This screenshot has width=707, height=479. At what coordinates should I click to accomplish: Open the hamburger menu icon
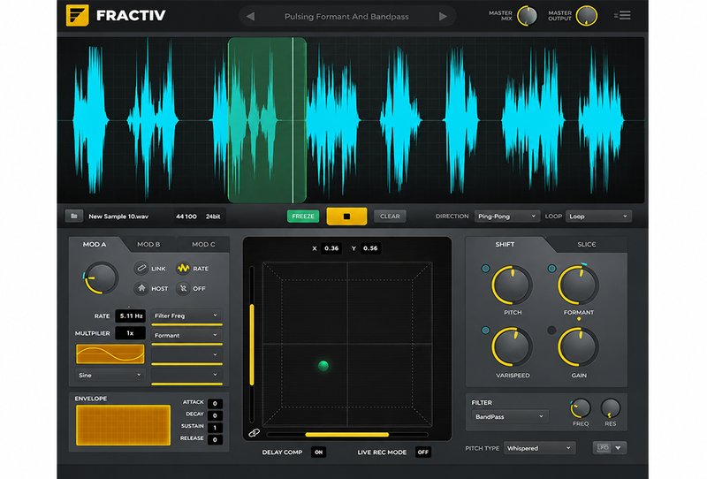(x=622, y=16)
